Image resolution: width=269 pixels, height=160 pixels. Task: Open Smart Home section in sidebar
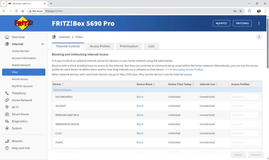pos(20,114)
